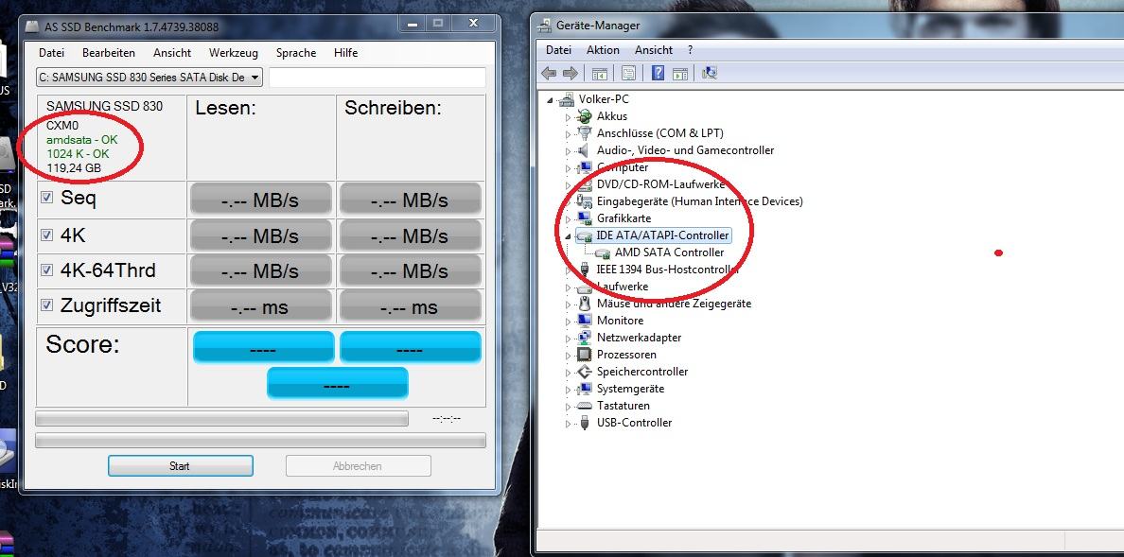Scan for hardware changes toolbar icon

(x=710, y=73)
